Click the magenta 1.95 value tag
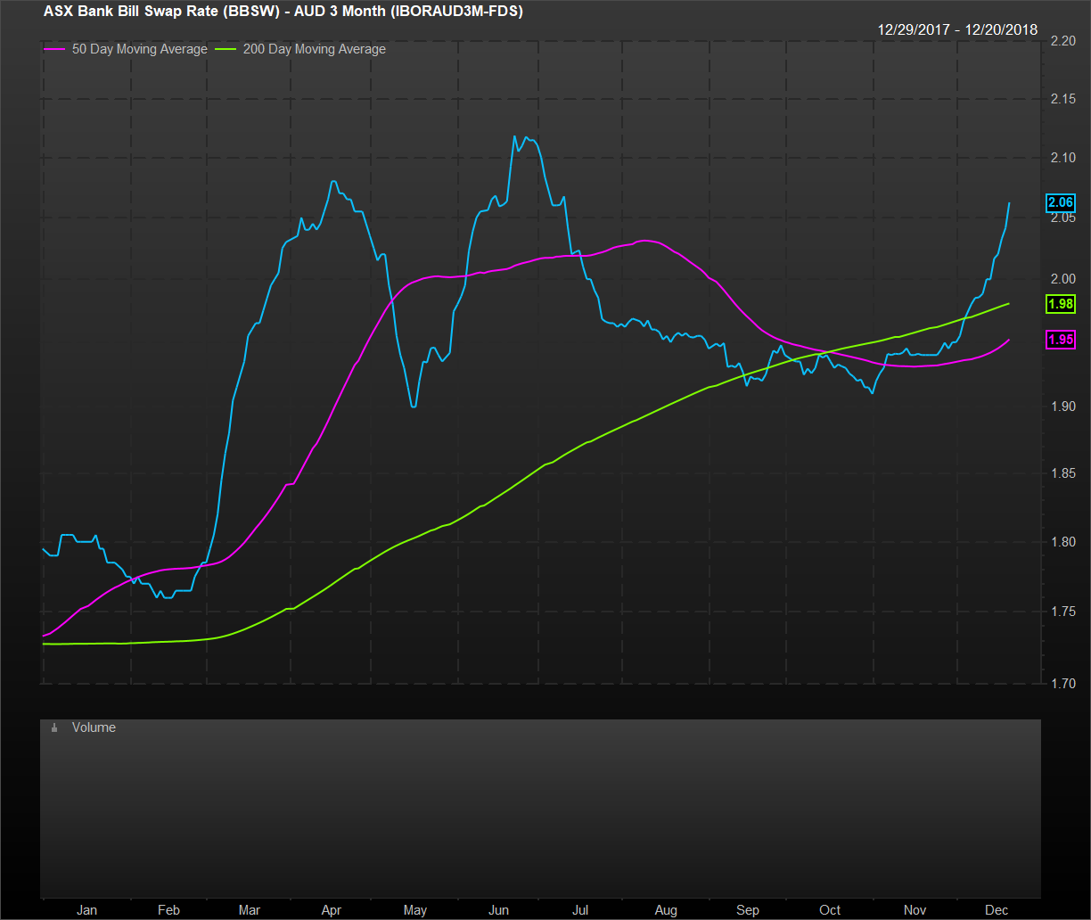The image size is (1091, 920). click(1061, 340)
